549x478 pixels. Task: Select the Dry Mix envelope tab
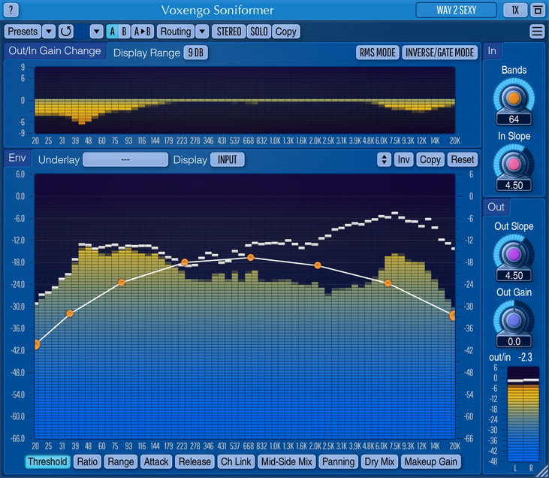pyautogui.click(x=379, y=461)
